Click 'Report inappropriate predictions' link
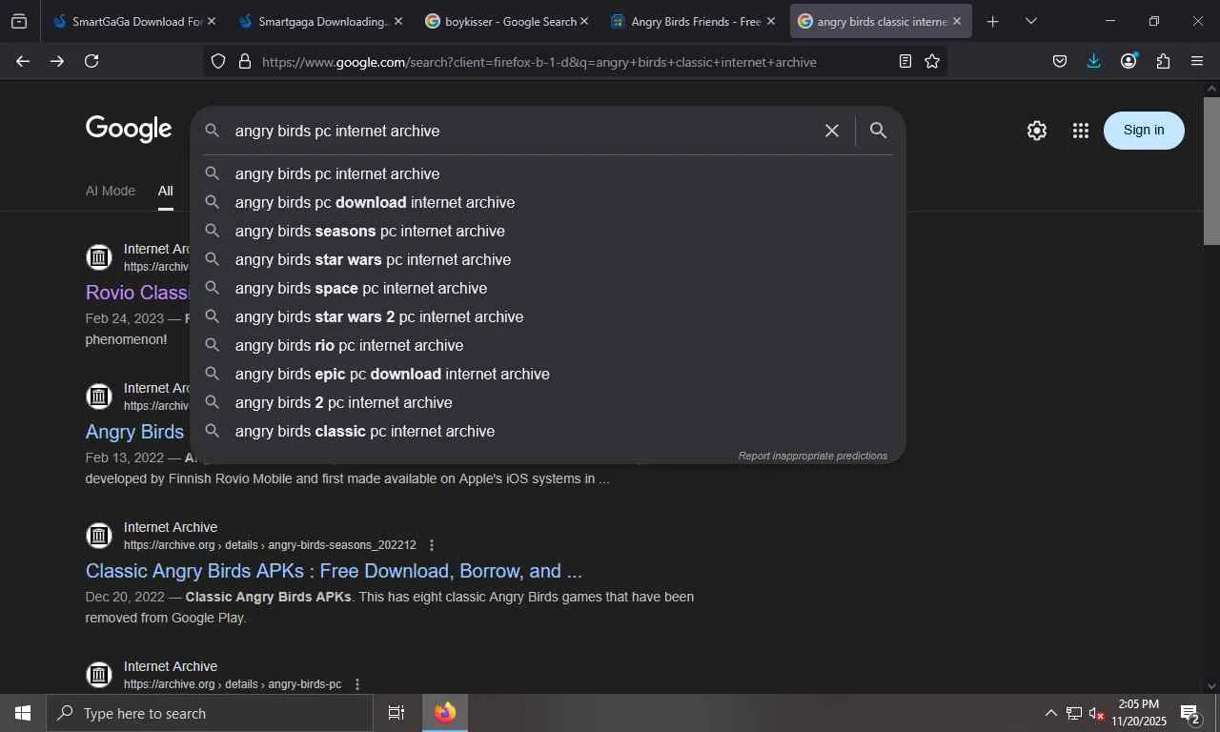Screen dimensions: 1220x732 pos(813,456)
